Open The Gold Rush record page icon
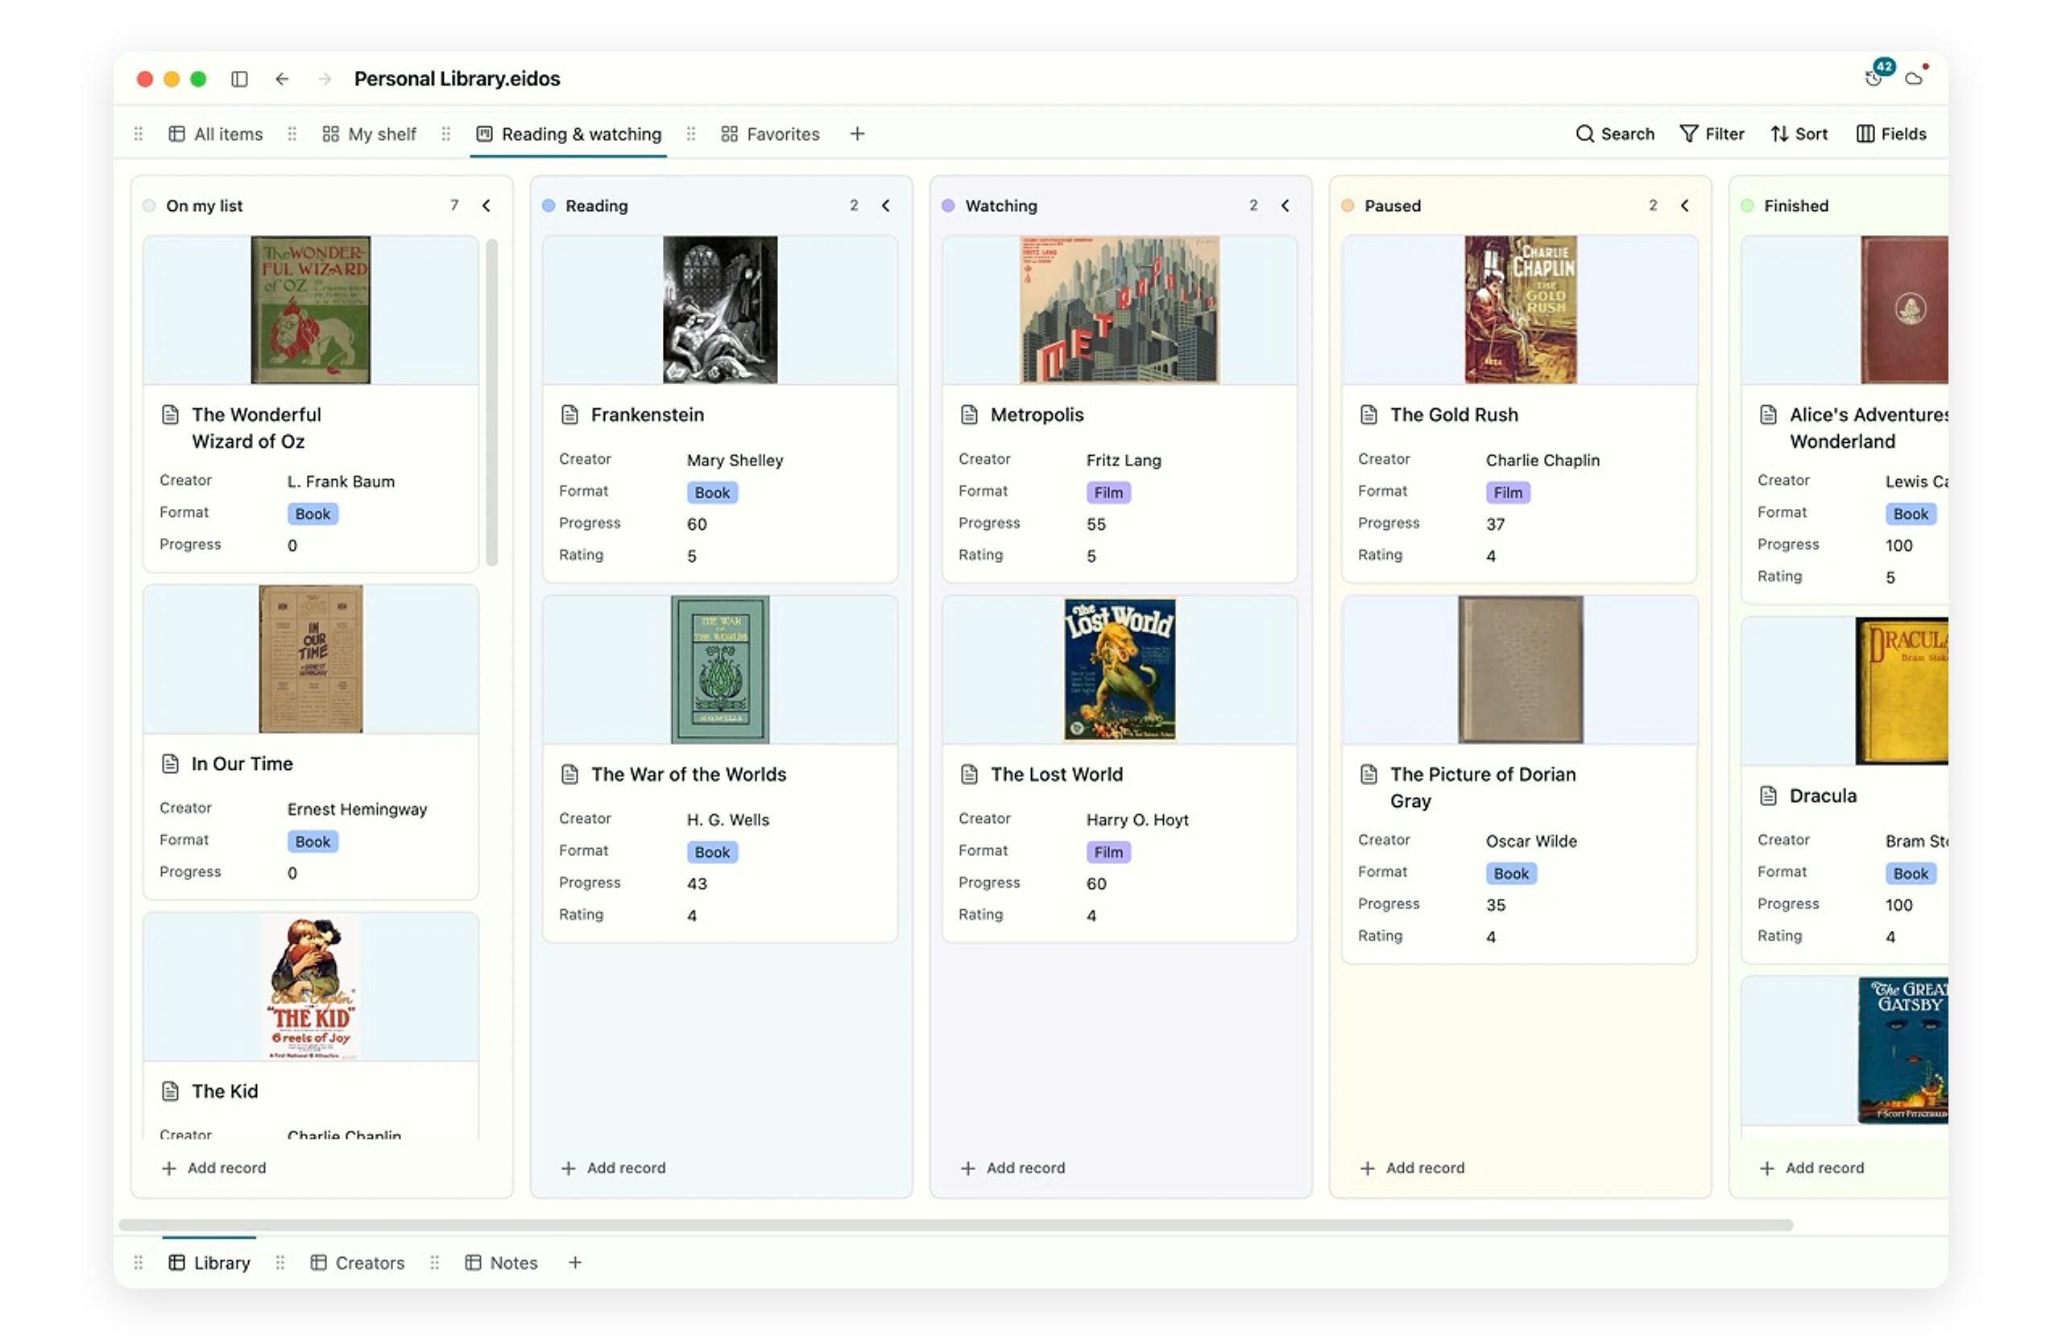The width and height of the screenshot is (2062, 1340). [1368, 414]
